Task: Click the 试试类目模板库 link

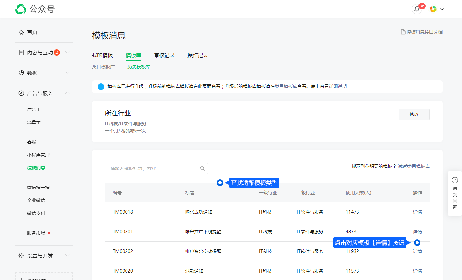Action: tap(414, 166)
